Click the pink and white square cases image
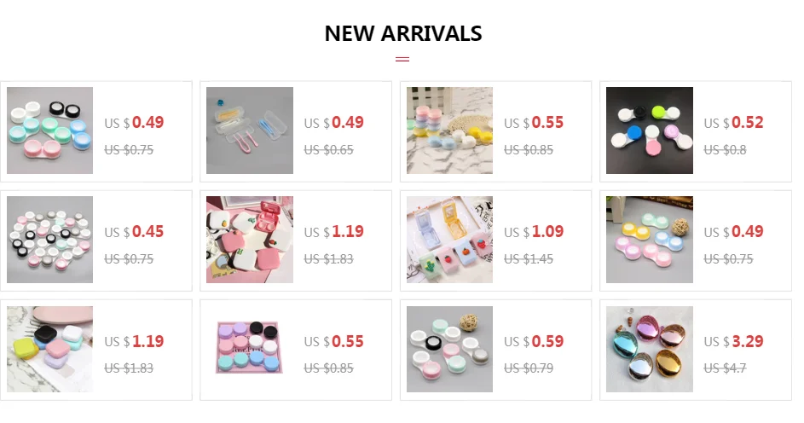This screenshot has width=804, height=423. 250,240
